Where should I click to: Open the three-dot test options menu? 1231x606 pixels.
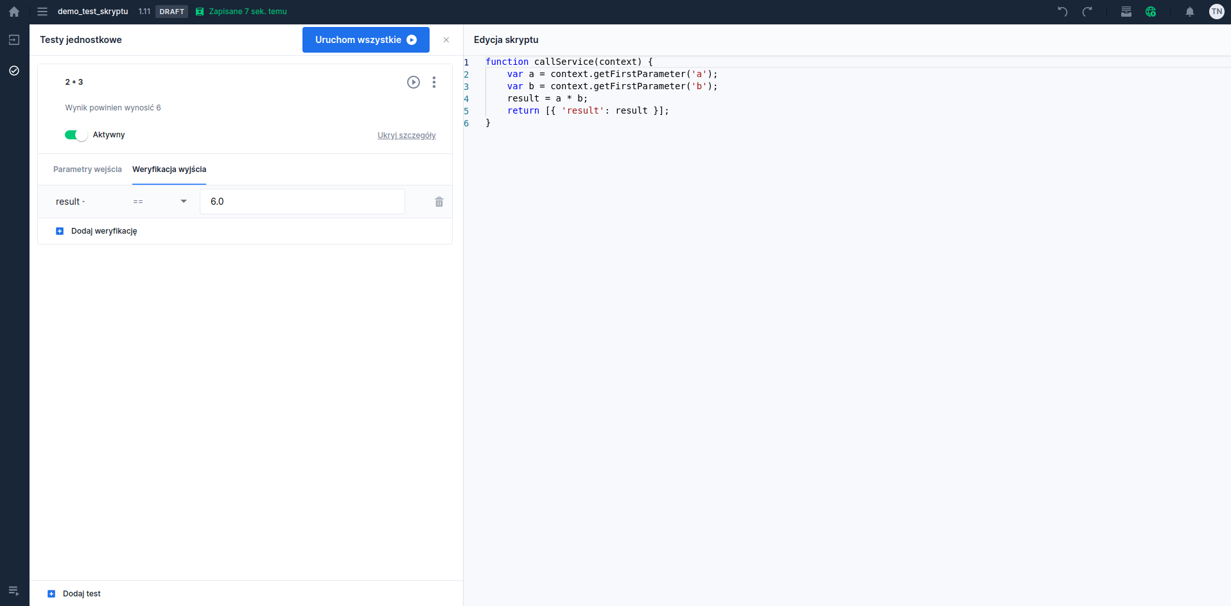tap(434, 82)
